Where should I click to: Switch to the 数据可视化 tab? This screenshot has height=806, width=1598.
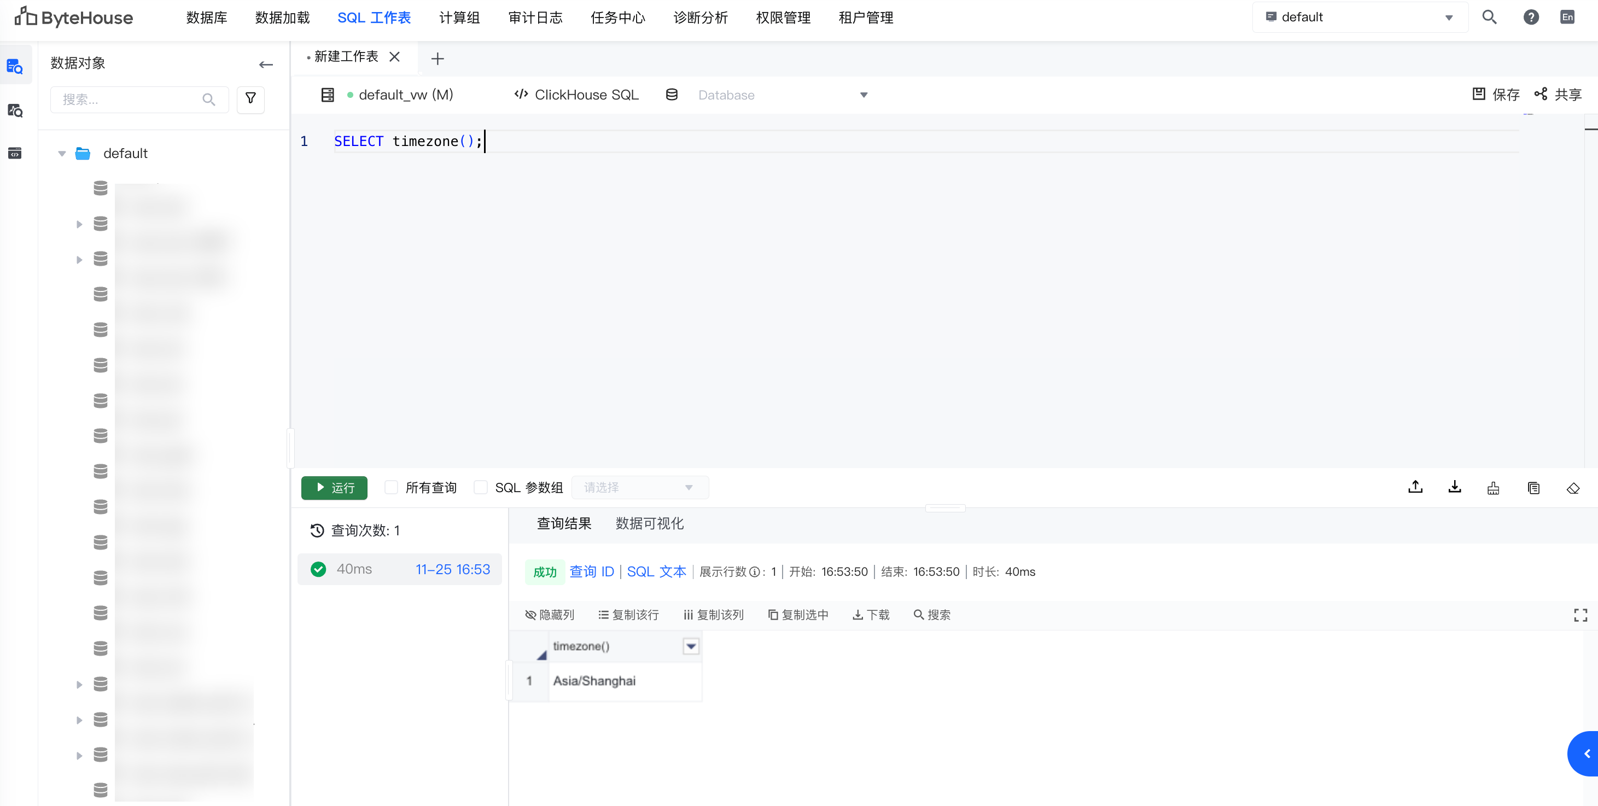pos(650,523)
